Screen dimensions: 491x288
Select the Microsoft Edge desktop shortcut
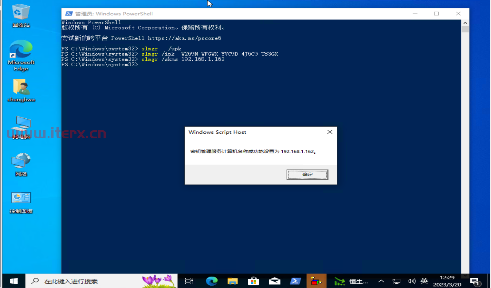[21, 56]
